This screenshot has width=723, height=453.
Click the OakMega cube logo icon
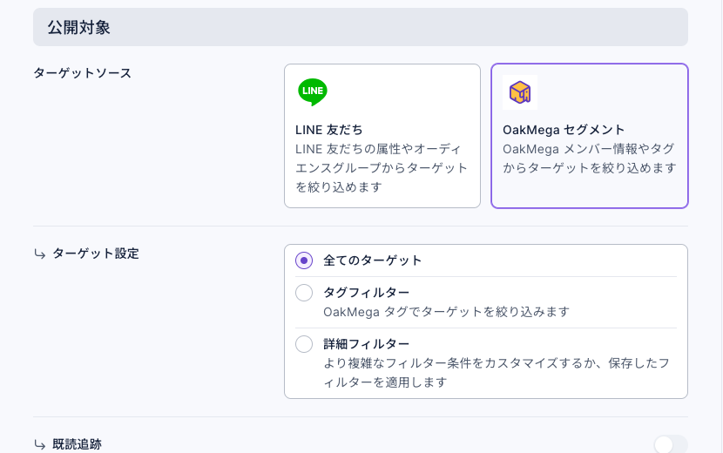tap(520, 92)
